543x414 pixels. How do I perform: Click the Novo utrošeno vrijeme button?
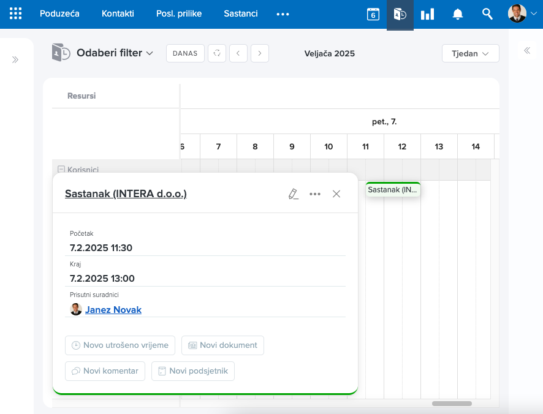120,345
